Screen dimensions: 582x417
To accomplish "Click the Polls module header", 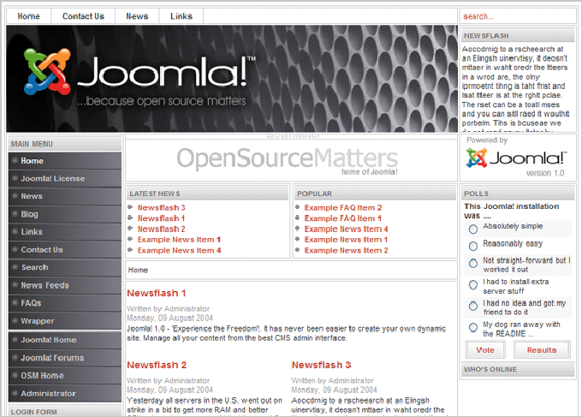I will [x=518, y=194].
